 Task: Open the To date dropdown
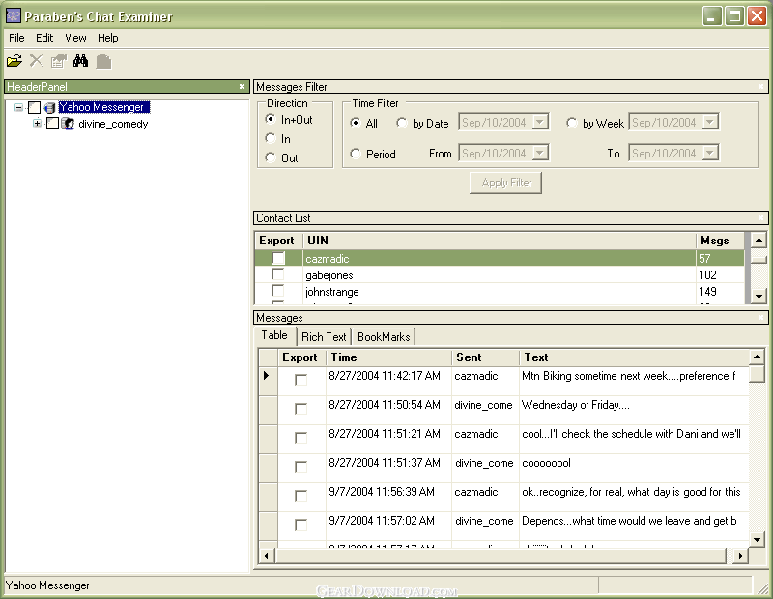[710, 153]
